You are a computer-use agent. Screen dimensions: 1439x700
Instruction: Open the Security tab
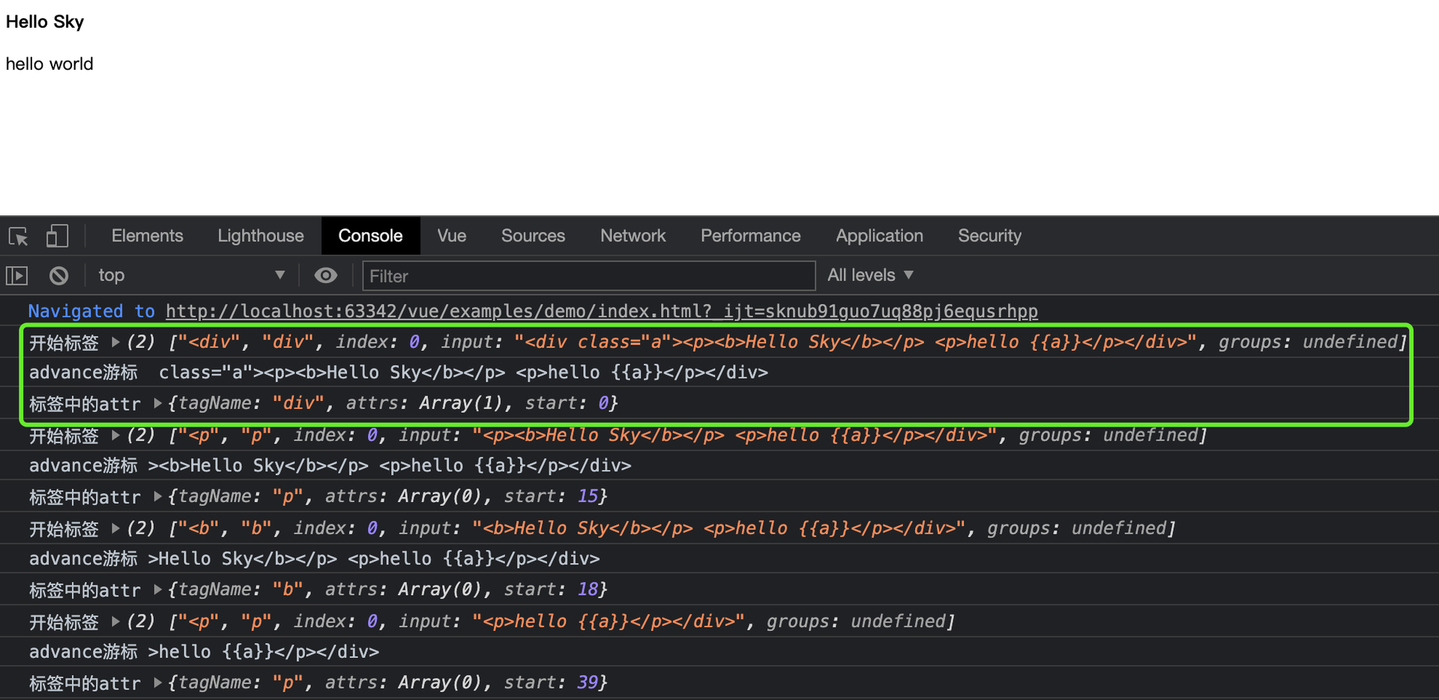click(x=989, y=235)
